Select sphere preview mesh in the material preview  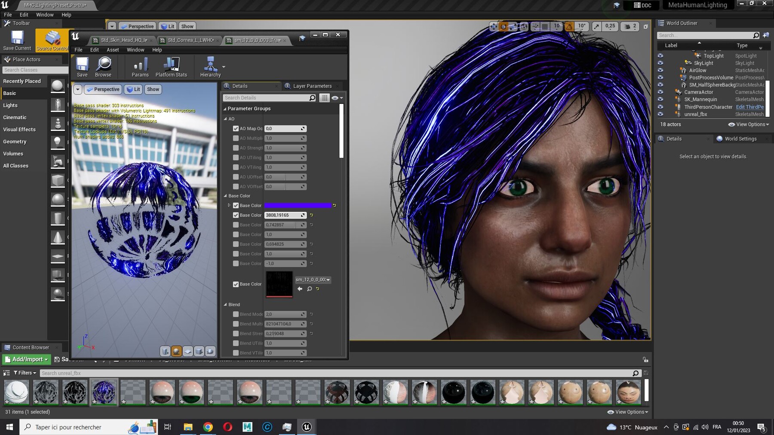176,351
